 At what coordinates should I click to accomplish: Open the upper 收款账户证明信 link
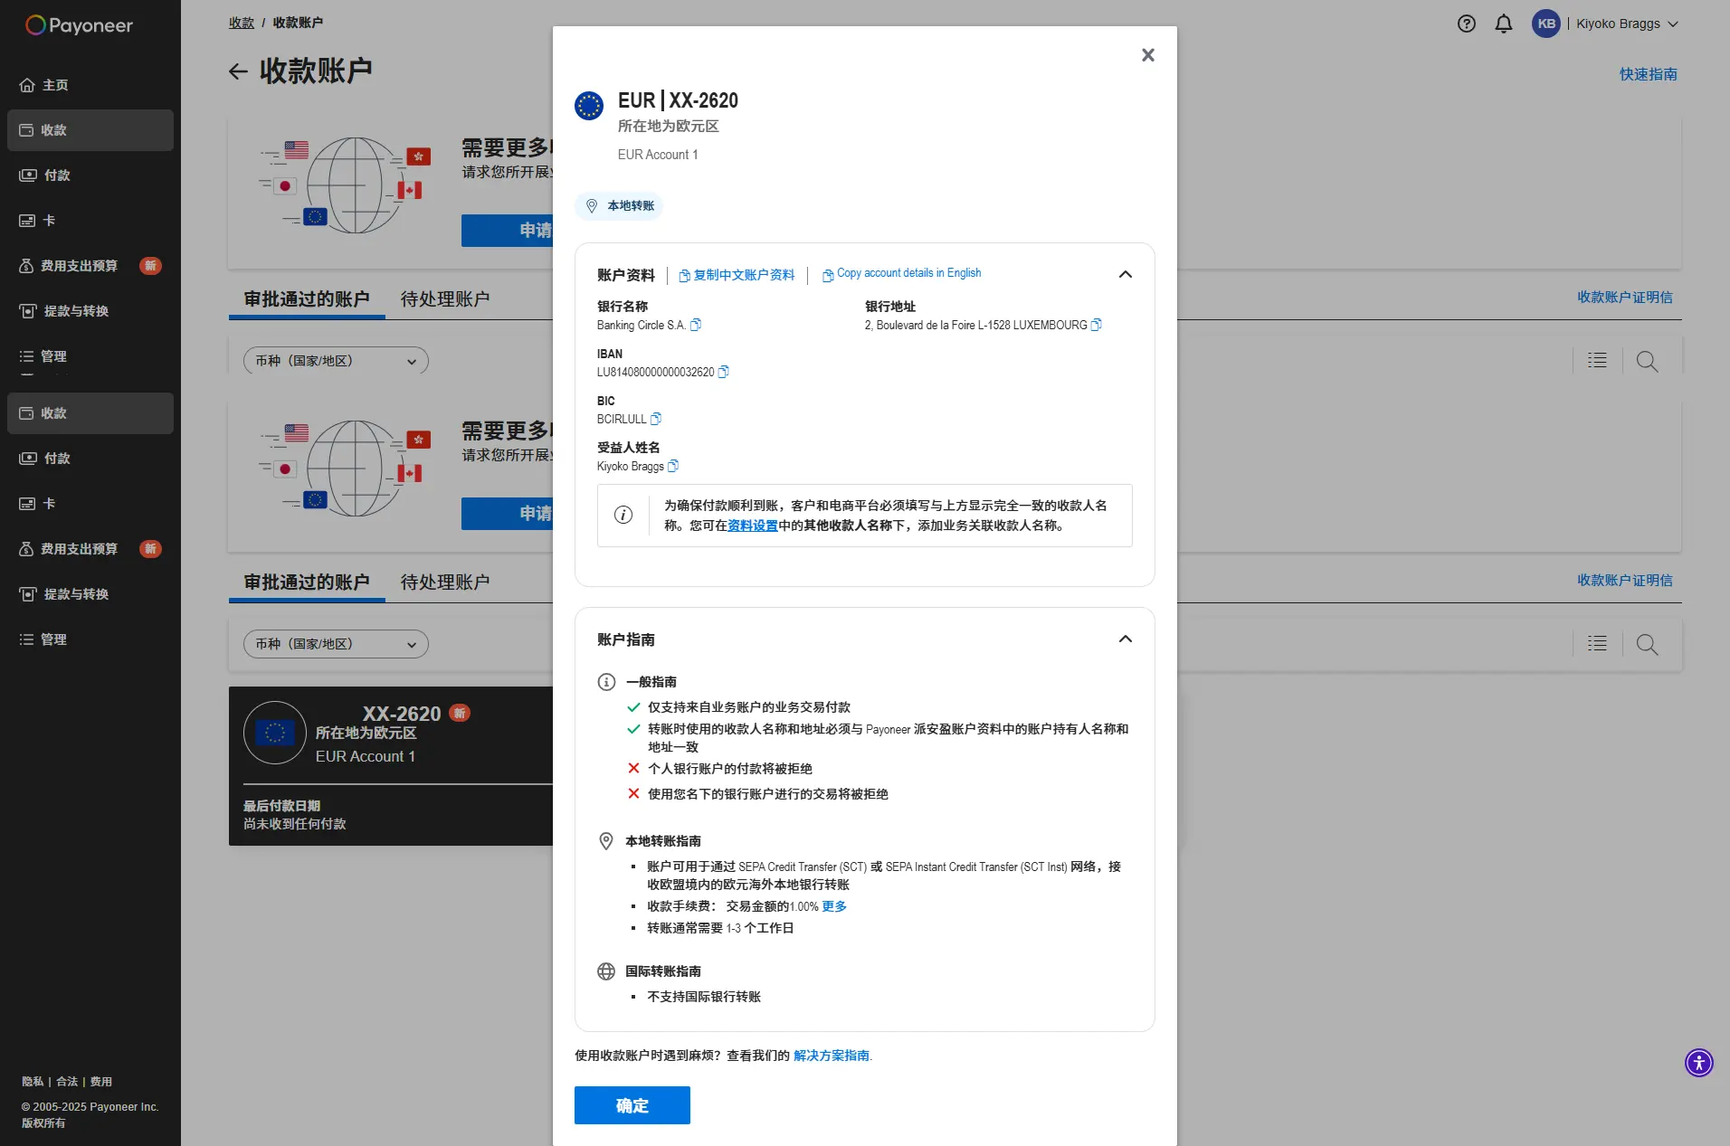click(x=1625, y=297)
